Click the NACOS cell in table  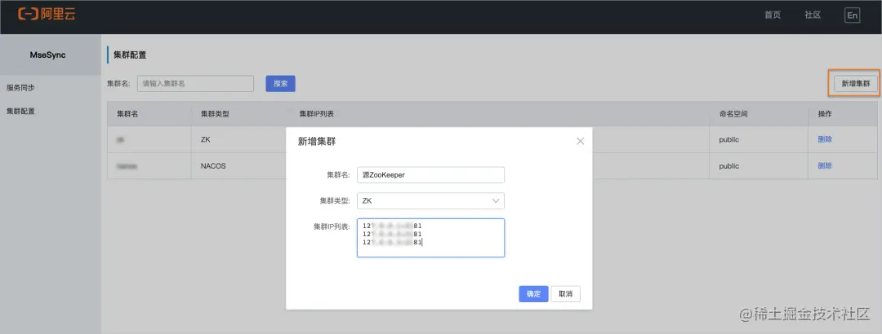click(x=213, y=166)
